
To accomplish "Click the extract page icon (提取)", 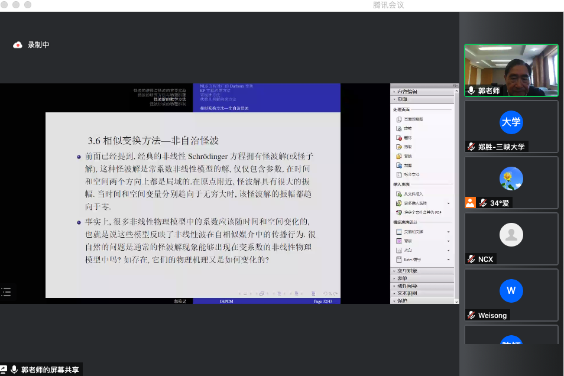I will pyautogui.click(x=400, y=147).
